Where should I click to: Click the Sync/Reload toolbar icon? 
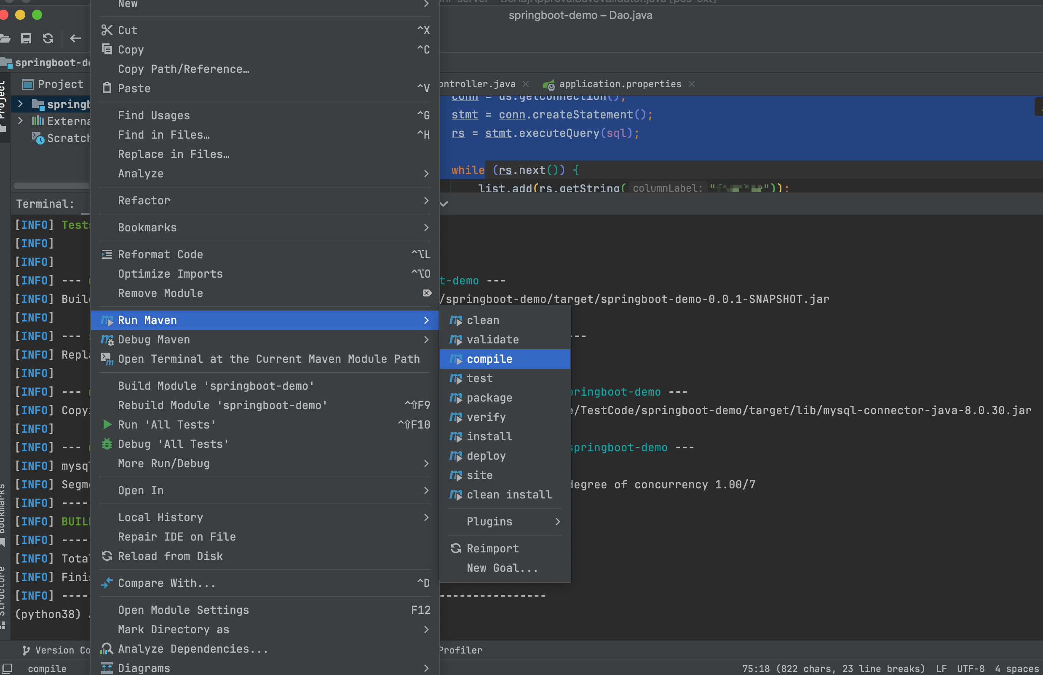coord(48,39)
